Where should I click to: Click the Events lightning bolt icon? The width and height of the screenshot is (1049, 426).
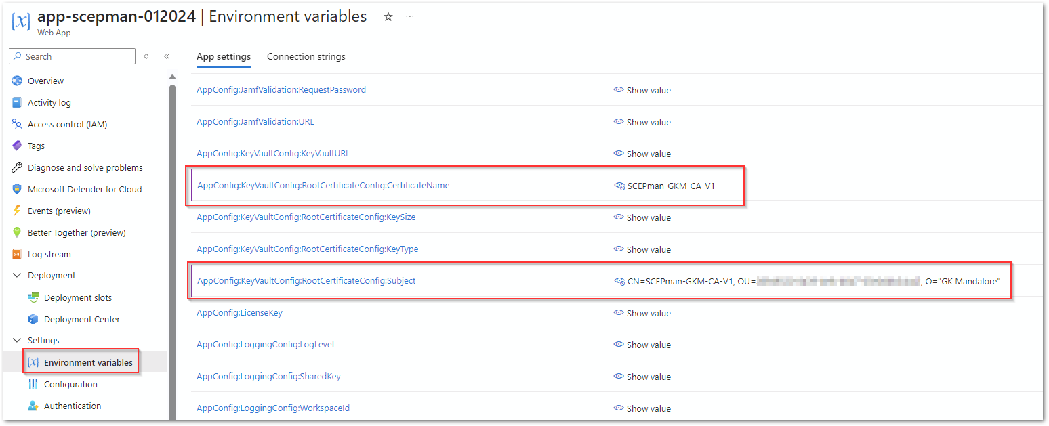[17, 211]
